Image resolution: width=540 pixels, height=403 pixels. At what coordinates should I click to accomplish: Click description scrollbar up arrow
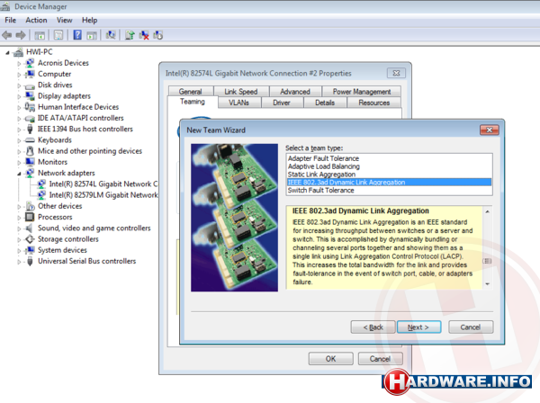[488, 211]
